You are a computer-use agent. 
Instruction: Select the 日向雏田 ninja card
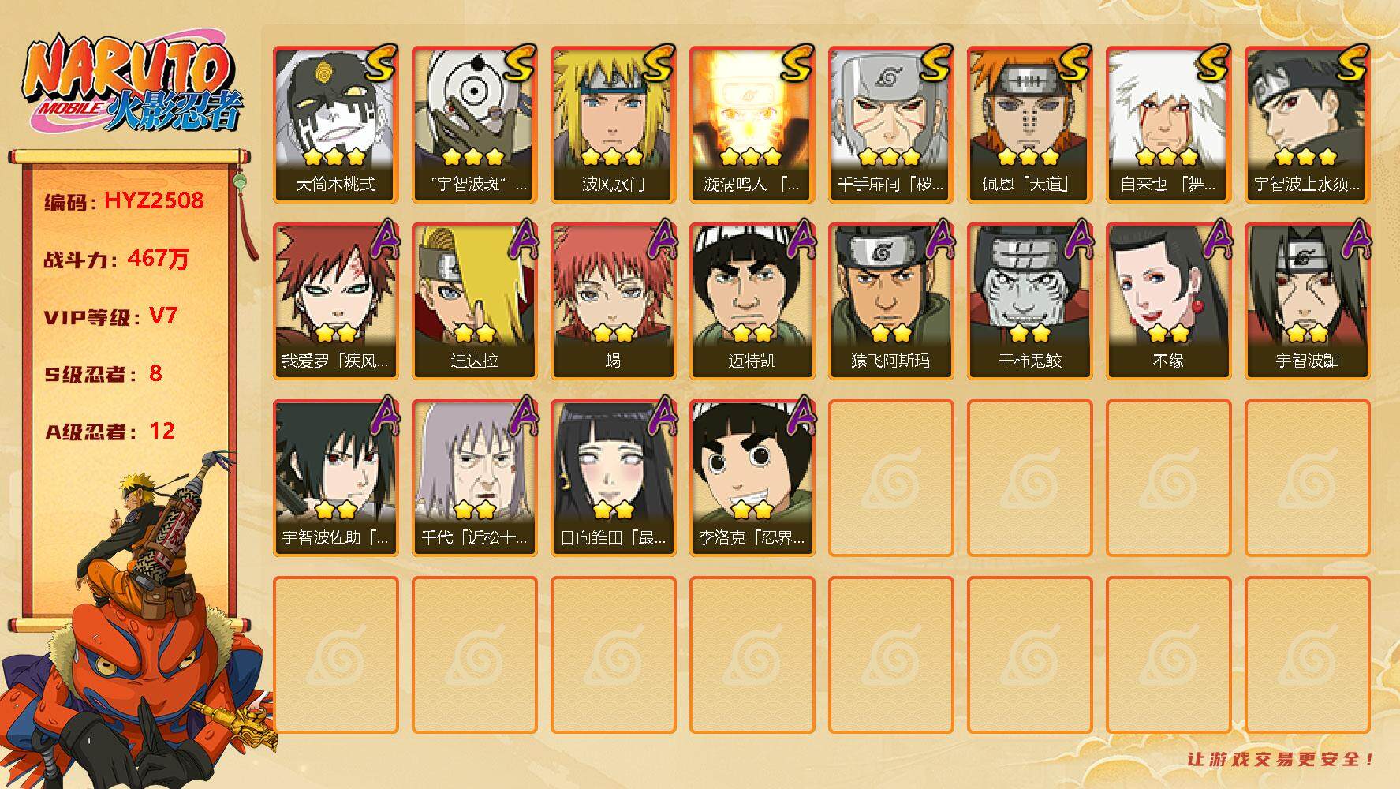[613, 478]
